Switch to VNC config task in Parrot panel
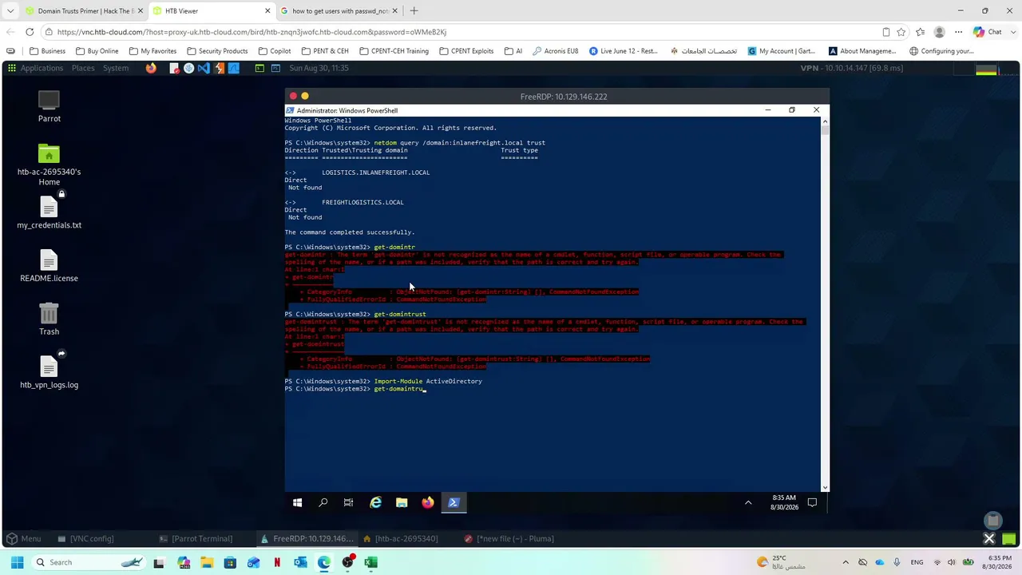The image size is (1022, 575). (x=85, y=538)
